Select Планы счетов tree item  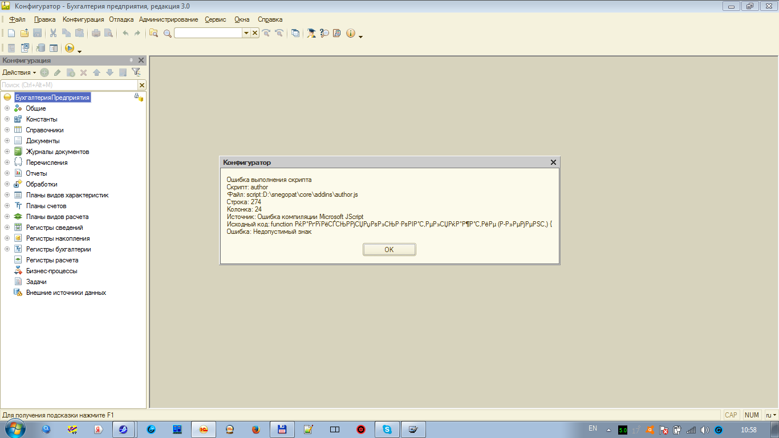click(46, 206)
